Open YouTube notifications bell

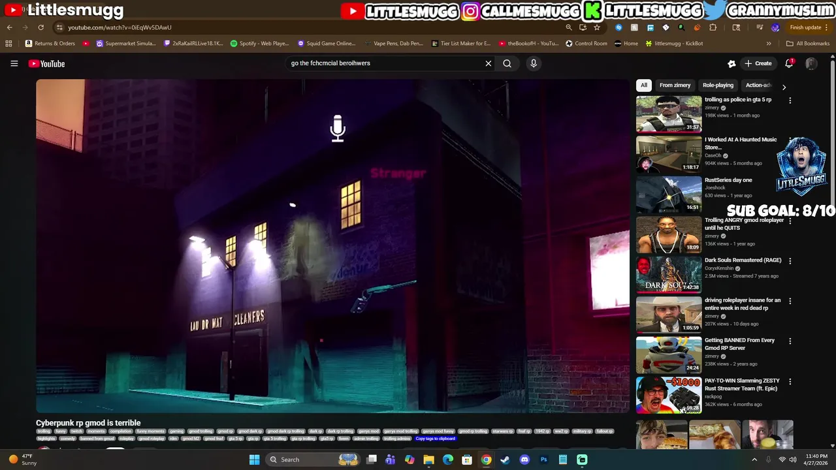coord(789,63)
